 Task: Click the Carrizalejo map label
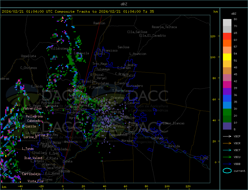point(31,174)
